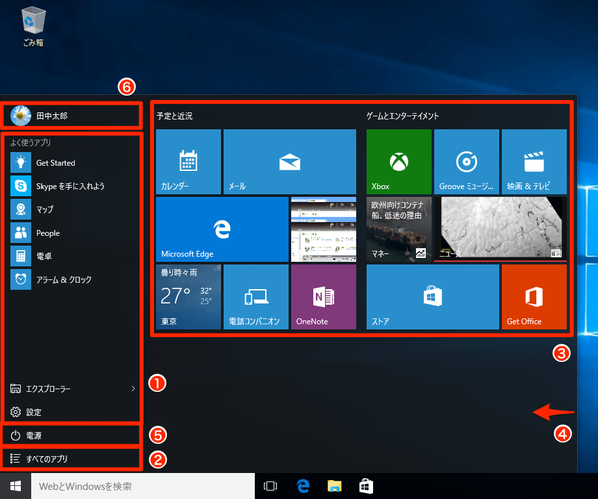Click the 電源 power button
The height and width of the screenshot is (499, 598).
pyautogui.click(x=71, y=435)
